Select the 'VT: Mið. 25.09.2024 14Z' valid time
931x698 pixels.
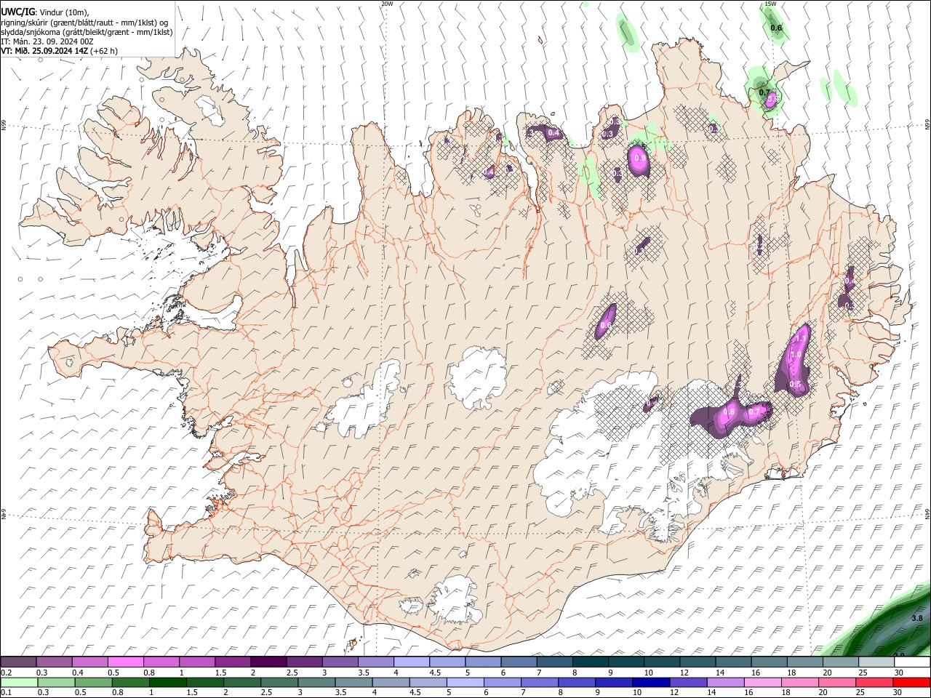[45, 51]
